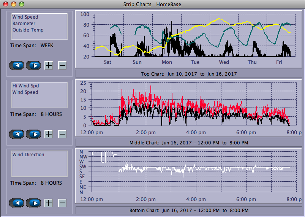The width and height of the screenshot is (305, 217).
Task: Select Wind Direction in bottom list
Action: pos(28,155)
